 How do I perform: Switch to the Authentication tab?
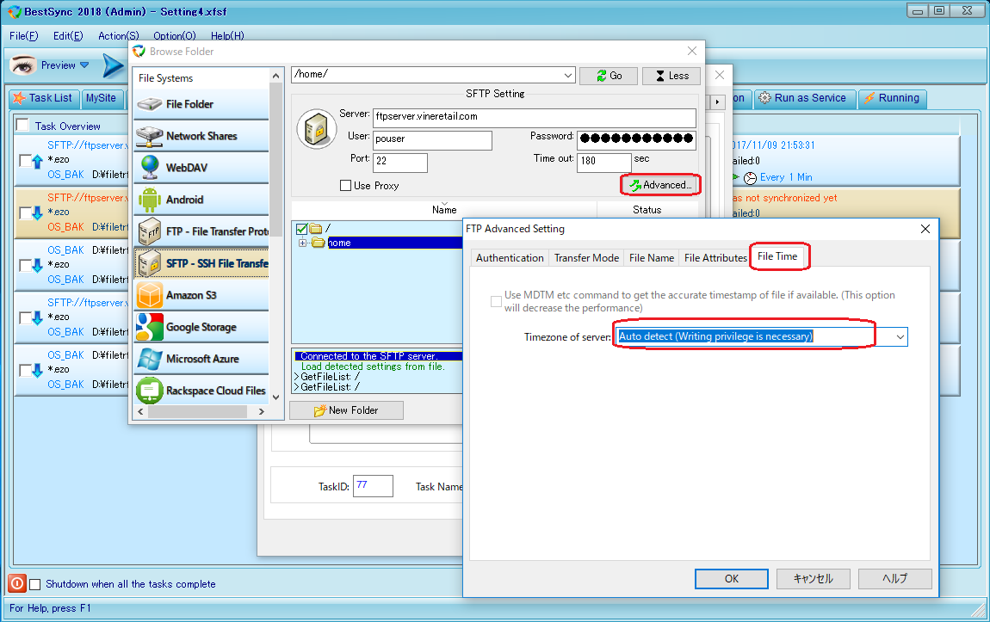tap(510, 258)
